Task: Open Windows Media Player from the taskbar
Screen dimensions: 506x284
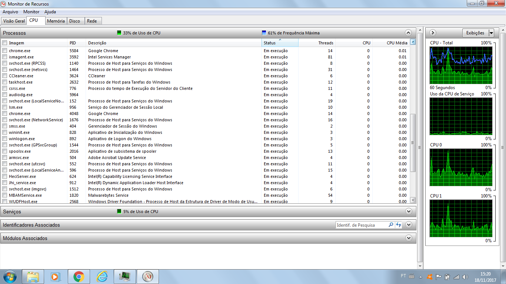Action: (x=55, y=277)
